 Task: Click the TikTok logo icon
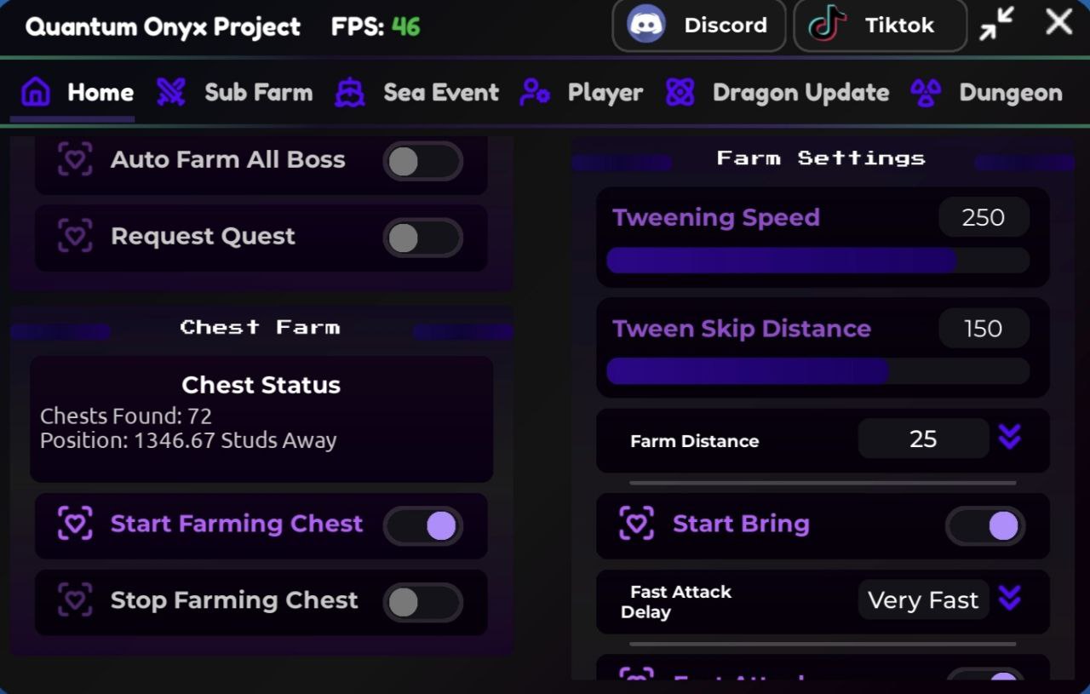coord(827,25)
